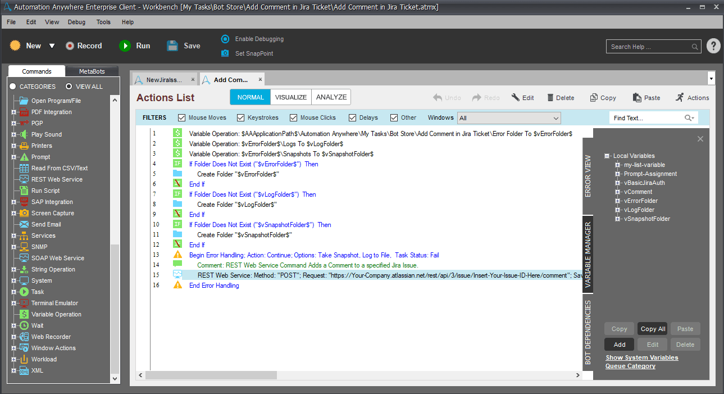This screenshot has width=724, height=394.
Task: Close the Variable Manager panel
Action: pos(700,139)
